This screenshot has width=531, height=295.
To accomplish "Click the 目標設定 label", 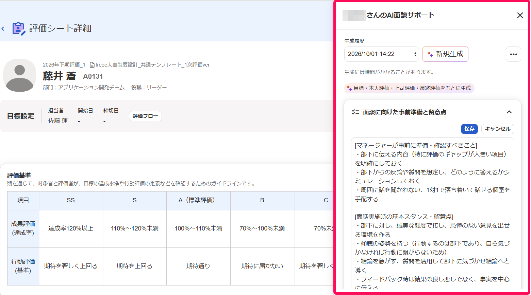I will pos(21,116).
